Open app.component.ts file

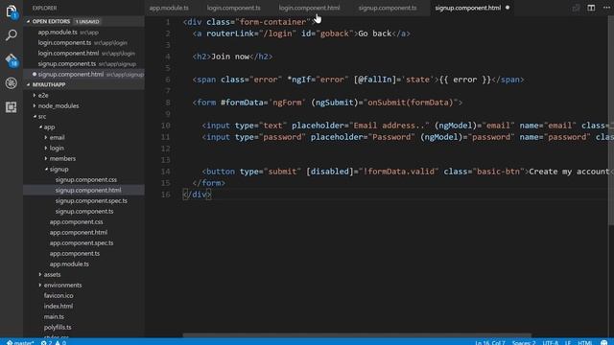click(x=75, y=253)
